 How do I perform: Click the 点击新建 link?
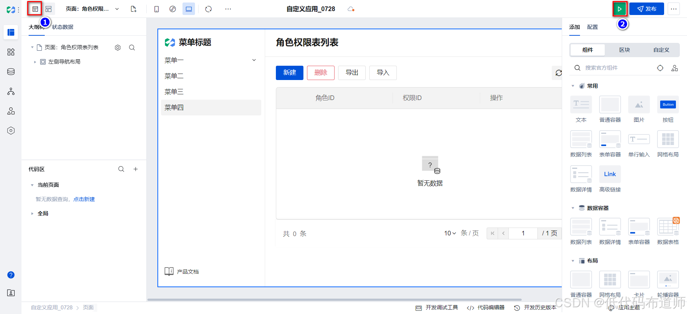point(84,199)
